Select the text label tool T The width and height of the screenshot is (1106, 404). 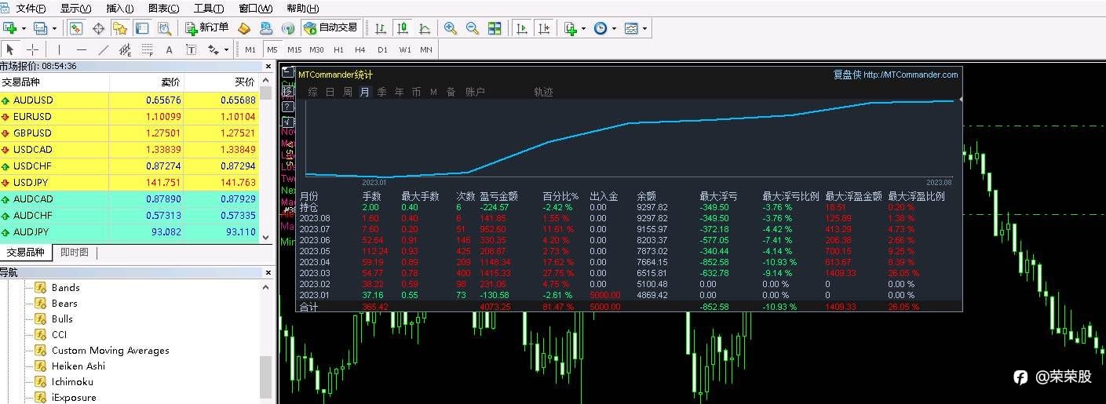(191, 49)
